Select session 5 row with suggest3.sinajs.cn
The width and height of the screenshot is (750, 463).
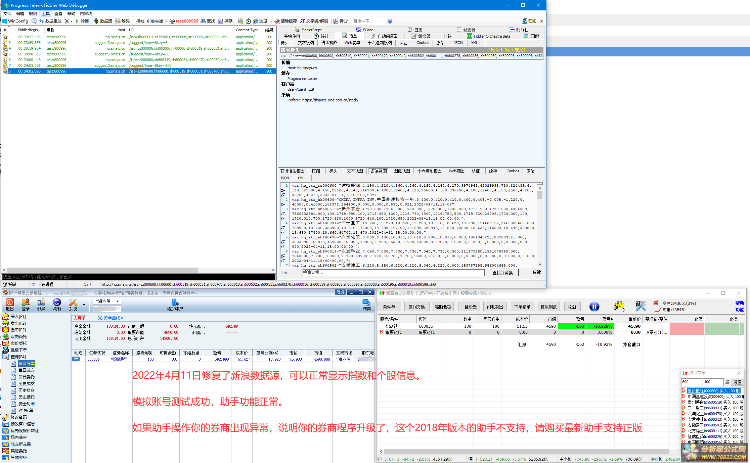point(138,54)
